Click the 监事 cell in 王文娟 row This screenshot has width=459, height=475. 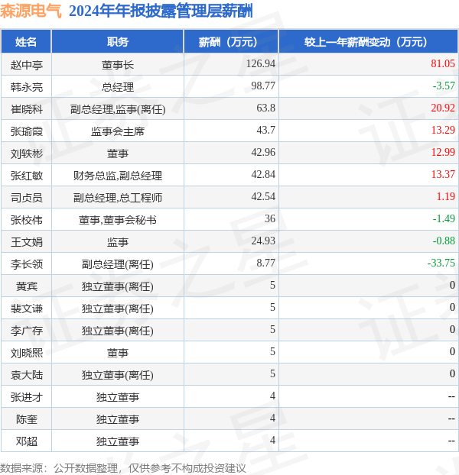tap(118, 242)
